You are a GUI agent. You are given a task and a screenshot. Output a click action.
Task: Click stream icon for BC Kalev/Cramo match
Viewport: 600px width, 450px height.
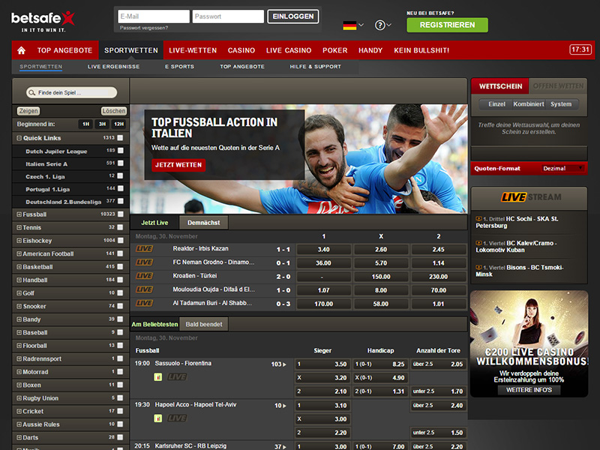pyautogui.click(x=478, y=243)
